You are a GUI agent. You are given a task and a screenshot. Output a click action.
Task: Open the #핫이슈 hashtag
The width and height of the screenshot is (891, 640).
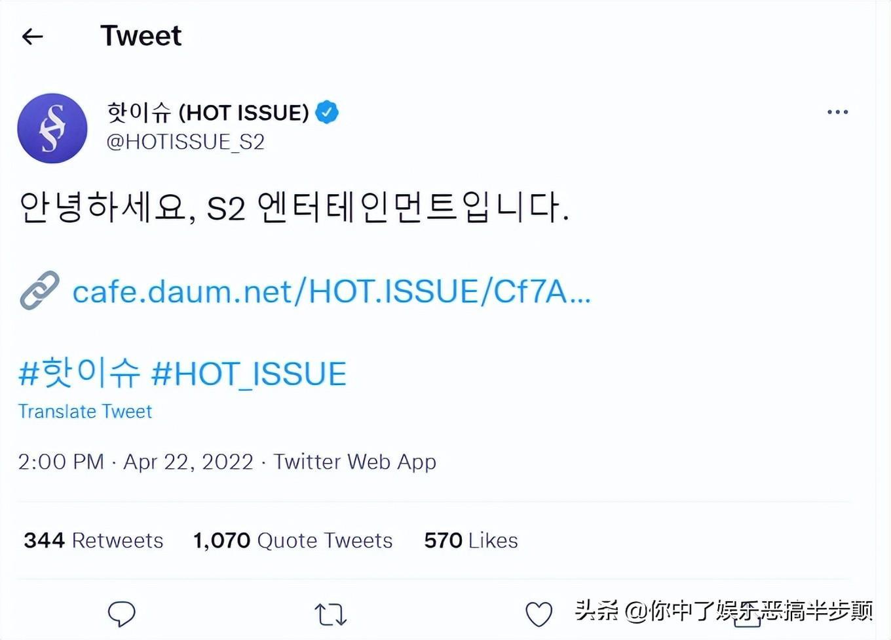[79, 373]
